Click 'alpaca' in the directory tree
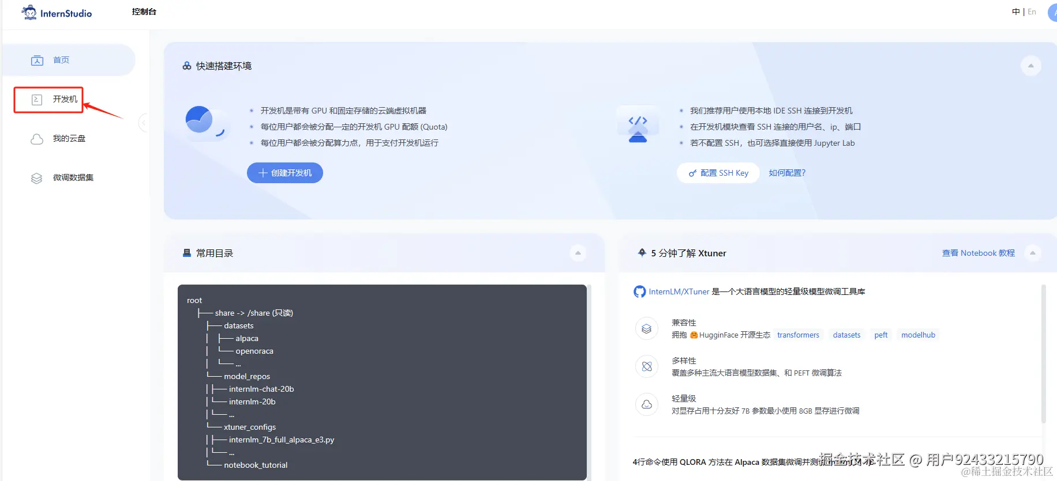This screenshot has width=1057, height=481. click(247, 338)
